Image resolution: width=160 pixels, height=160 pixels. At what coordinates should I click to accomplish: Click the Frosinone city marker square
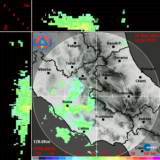[x=103, y=120]
